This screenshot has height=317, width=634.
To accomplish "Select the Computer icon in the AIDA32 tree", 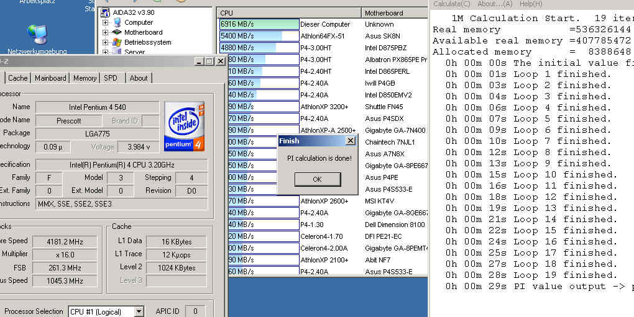I will (x=117, y=22).
